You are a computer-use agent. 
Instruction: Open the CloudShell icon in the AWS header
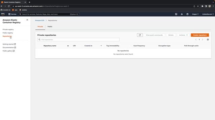176,14
